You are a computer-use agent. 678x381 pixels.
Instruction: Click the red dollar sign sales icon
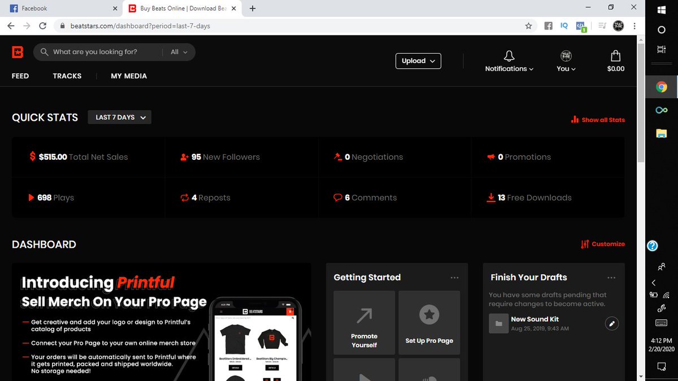coord(32,157)
